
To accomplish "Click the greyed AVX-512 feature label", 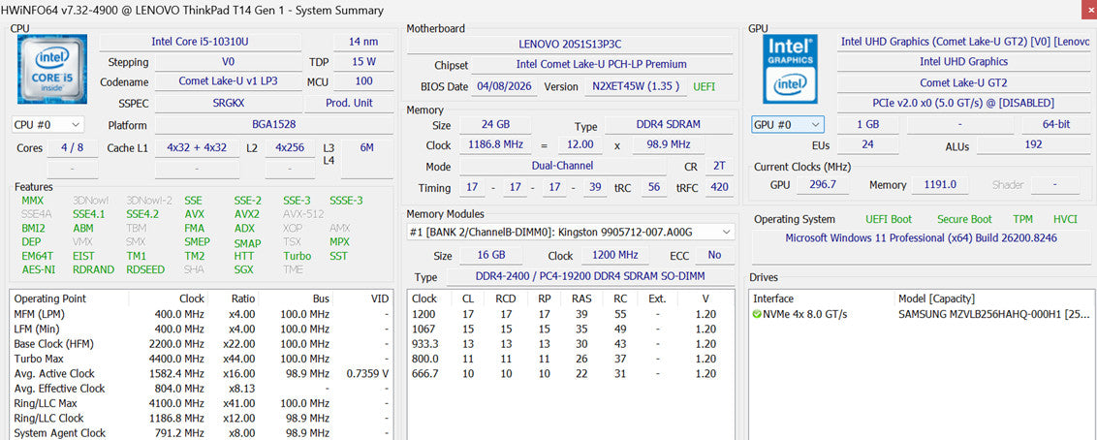I will click(303, 214).
